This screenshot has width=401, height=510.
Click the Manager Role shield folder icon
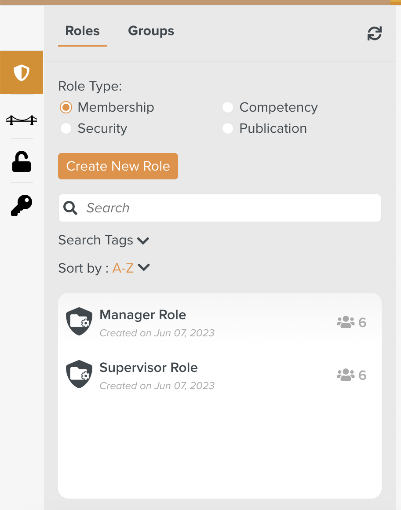pos(79,321)
